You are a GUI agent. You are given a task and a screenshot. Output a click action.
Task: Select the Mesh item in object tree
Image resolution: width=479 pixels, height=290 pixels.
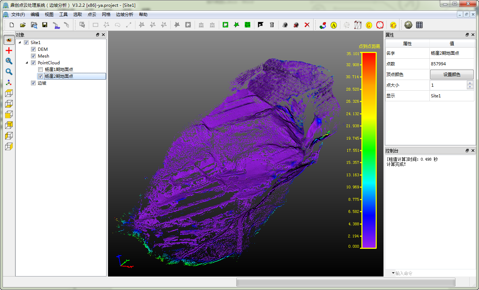pos(43,56)
